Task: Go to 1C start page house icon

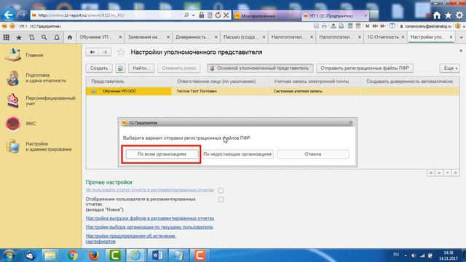Action: [x=70, y=37]
